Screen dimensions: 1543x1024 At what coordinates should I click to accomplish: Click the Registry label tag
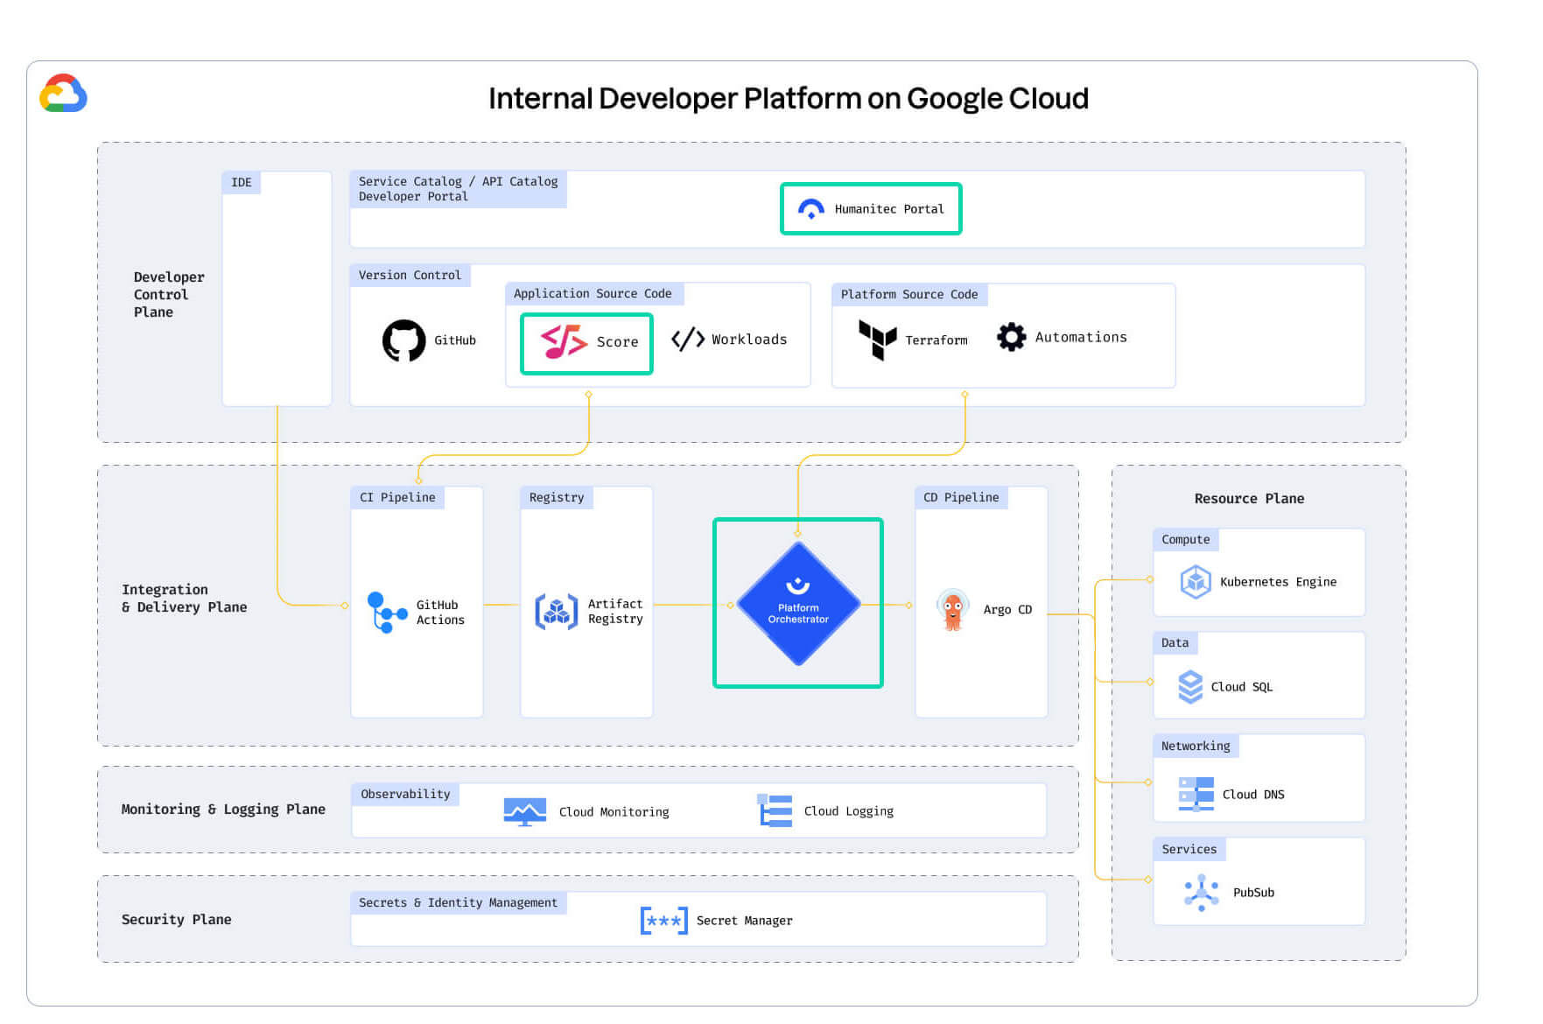[557, 497]
